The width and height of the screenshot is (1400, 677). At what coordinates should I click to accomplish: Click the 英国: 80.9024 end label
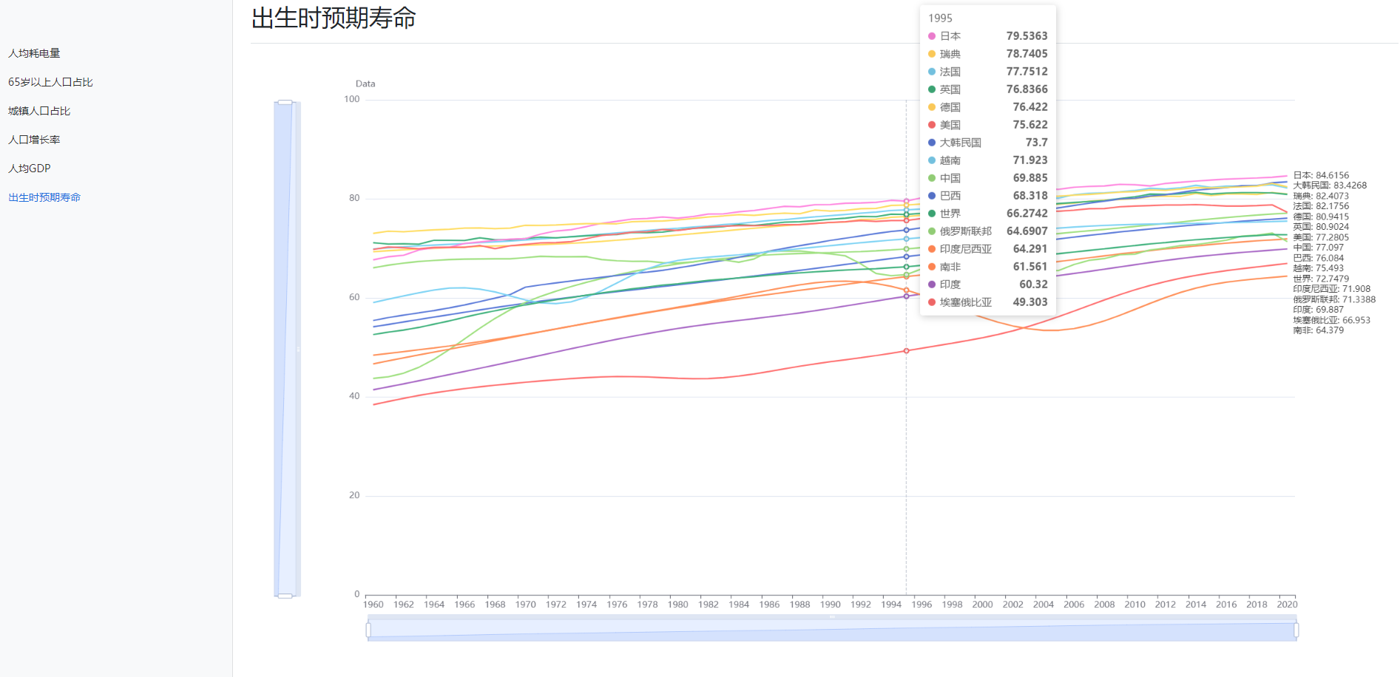click(1321, 227)
